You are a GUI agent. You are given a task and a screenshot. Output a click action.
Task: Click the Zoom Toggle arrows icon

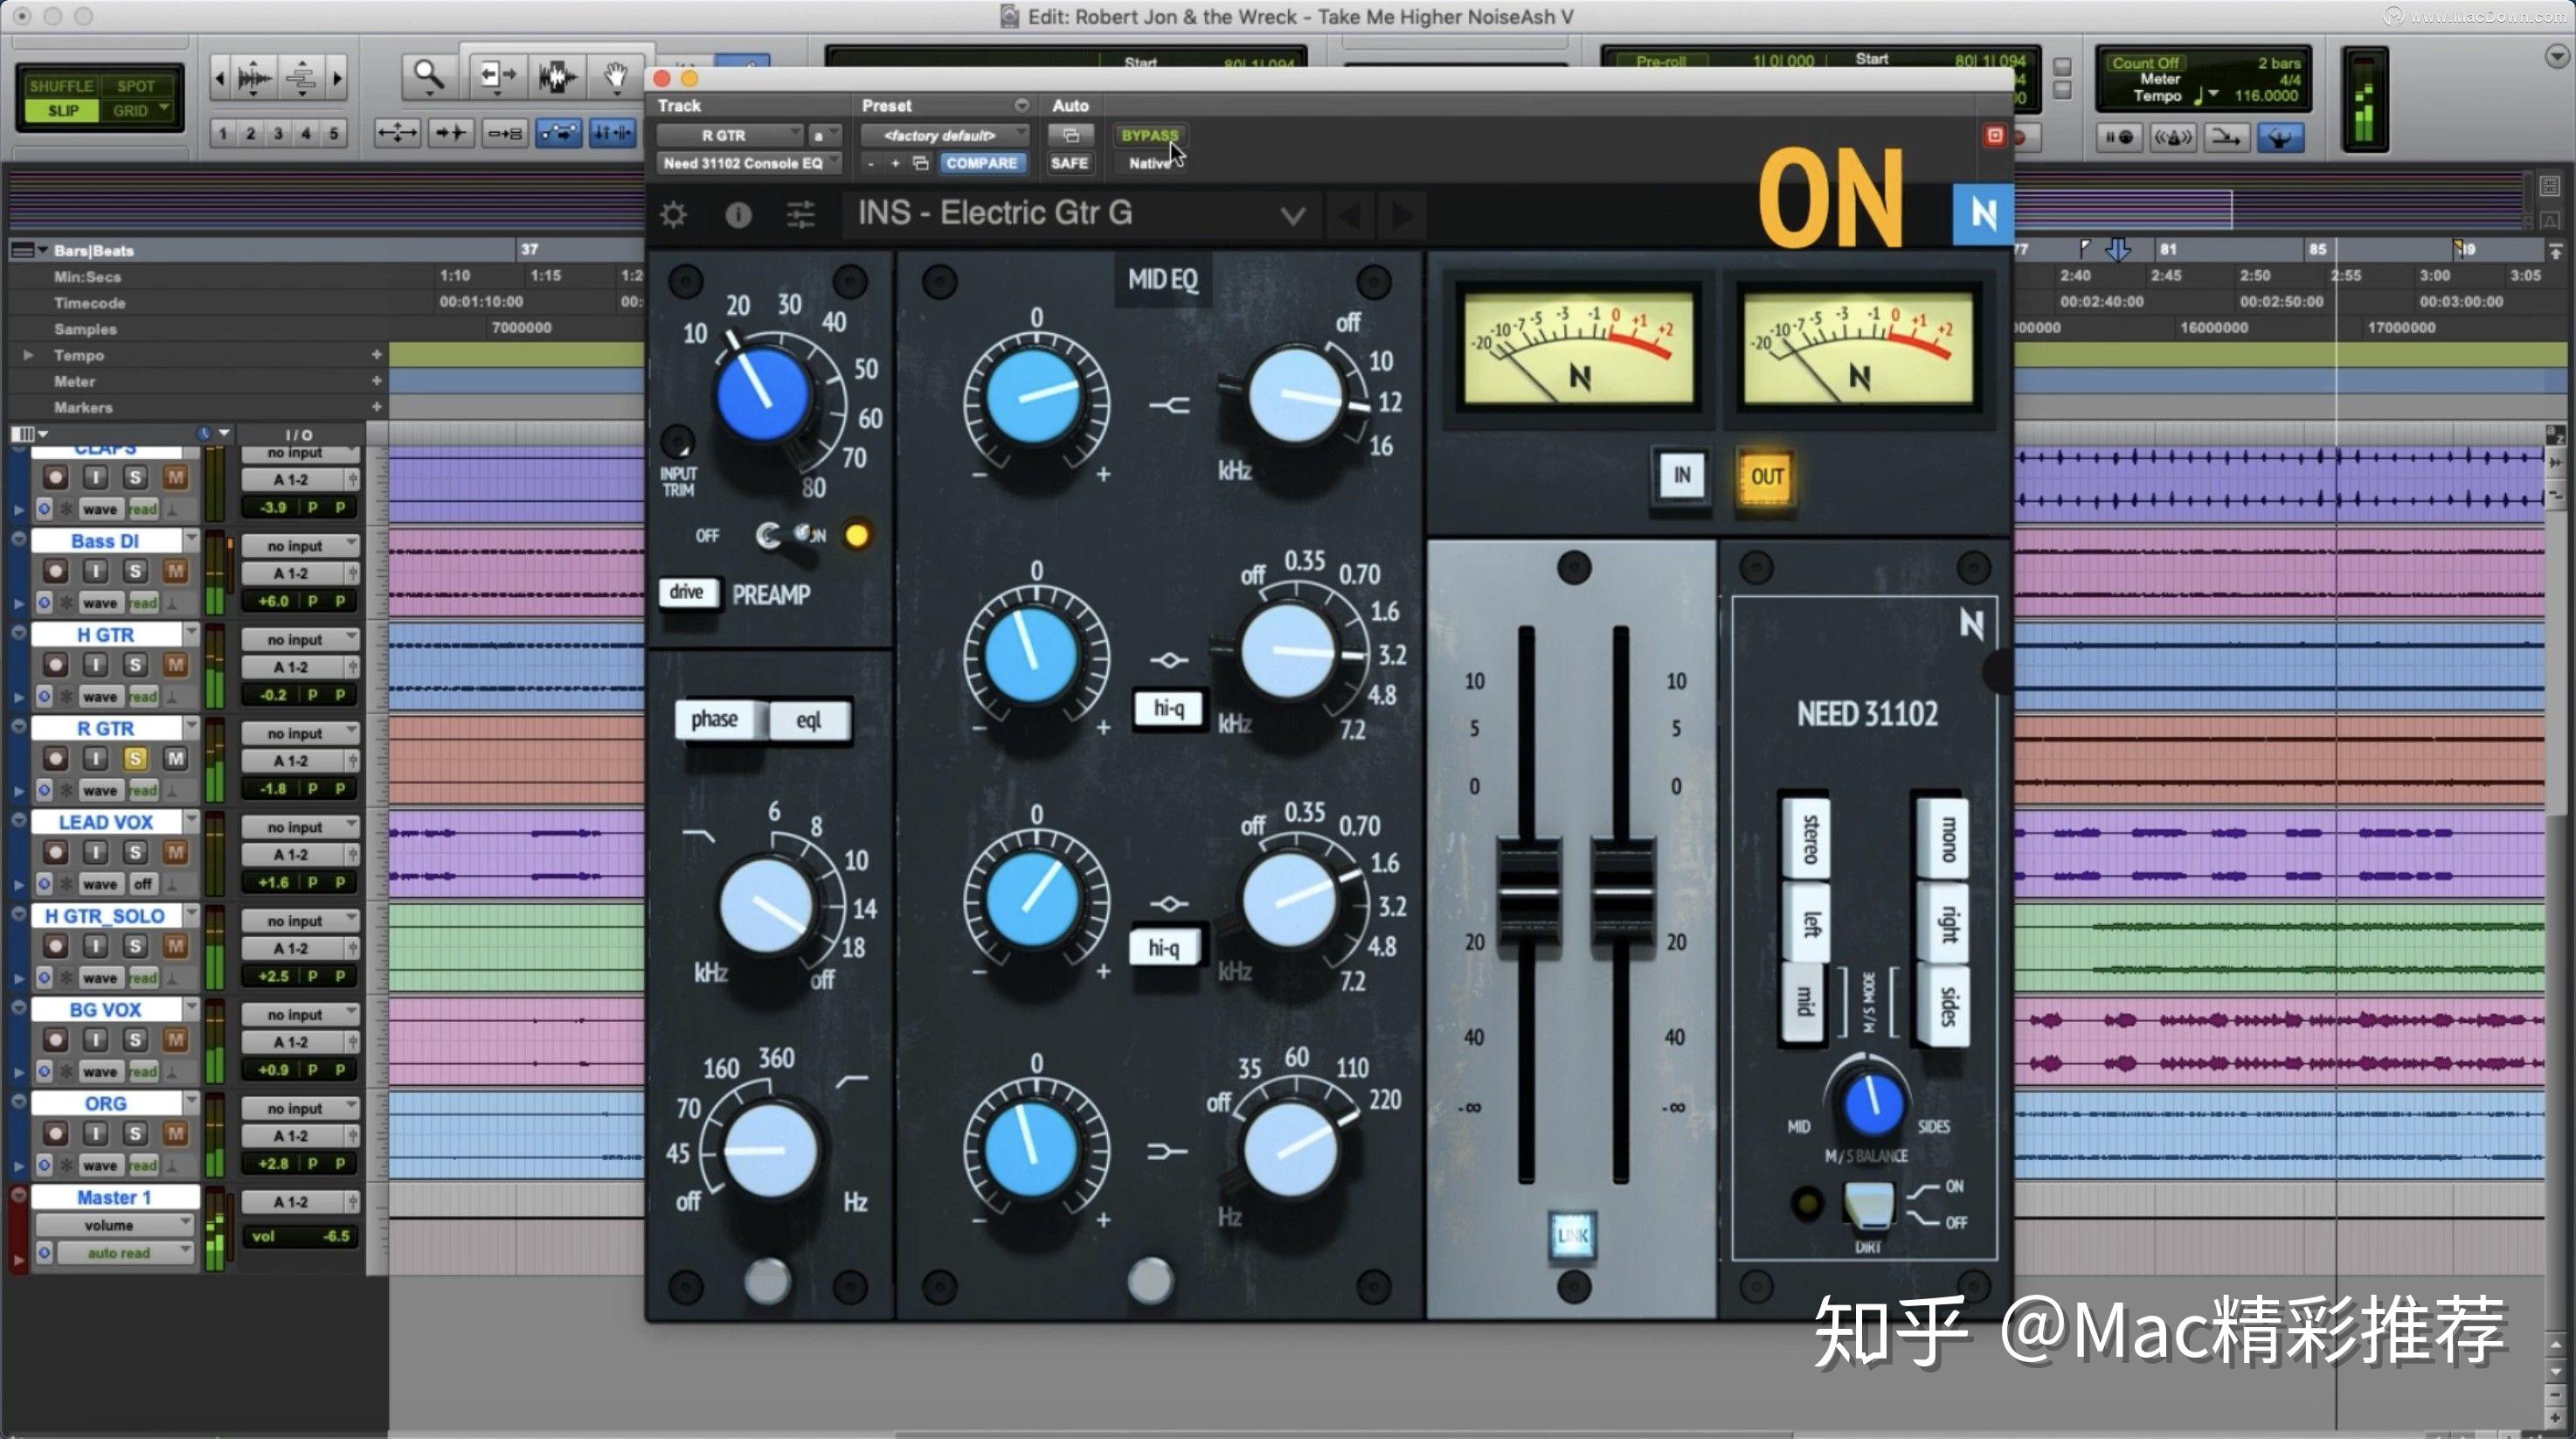[397, 133]
